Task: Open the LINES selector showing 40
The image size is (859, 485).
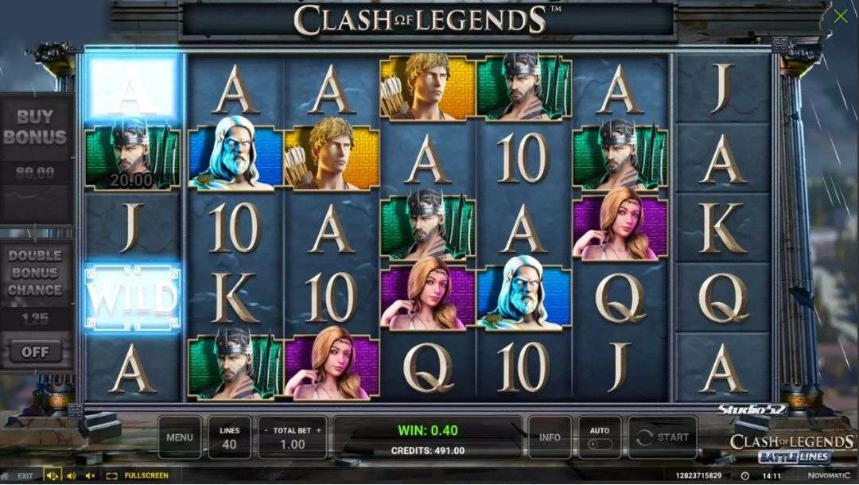Action: pyautogui.click(x=230, y=437)
